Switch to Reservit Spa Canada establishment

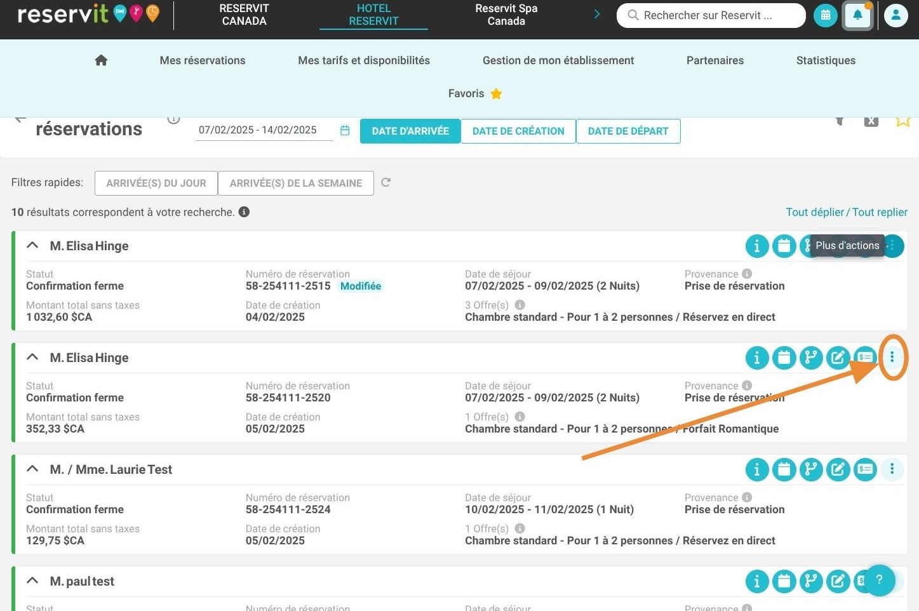point(506,15)
